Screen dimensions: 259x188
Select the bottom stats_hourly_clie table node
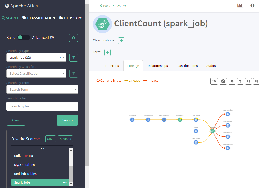(x=228, y=148)
